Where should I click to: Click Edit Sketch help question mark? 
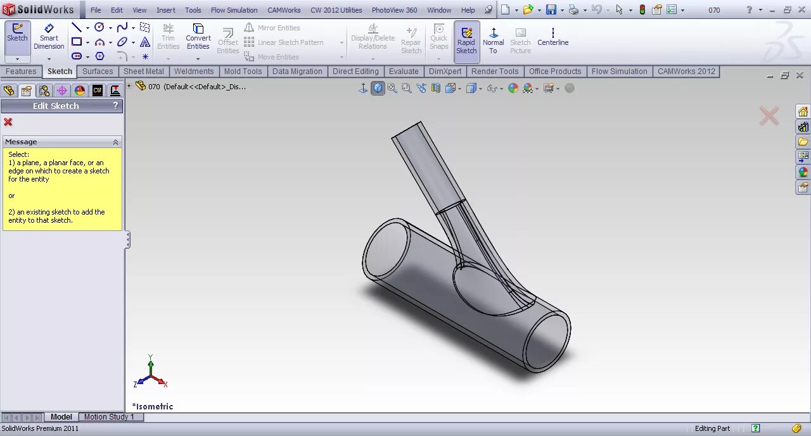point(115,106)
